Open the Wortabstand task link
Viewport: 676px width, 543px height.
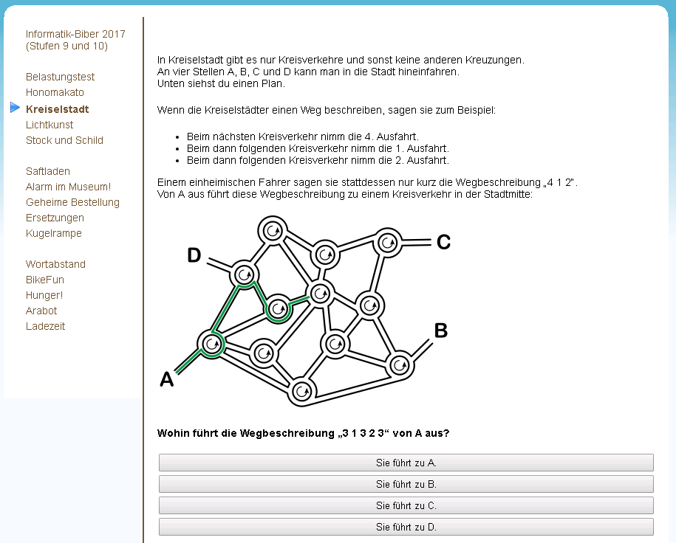pyautogui.click(x=55, y=264)
